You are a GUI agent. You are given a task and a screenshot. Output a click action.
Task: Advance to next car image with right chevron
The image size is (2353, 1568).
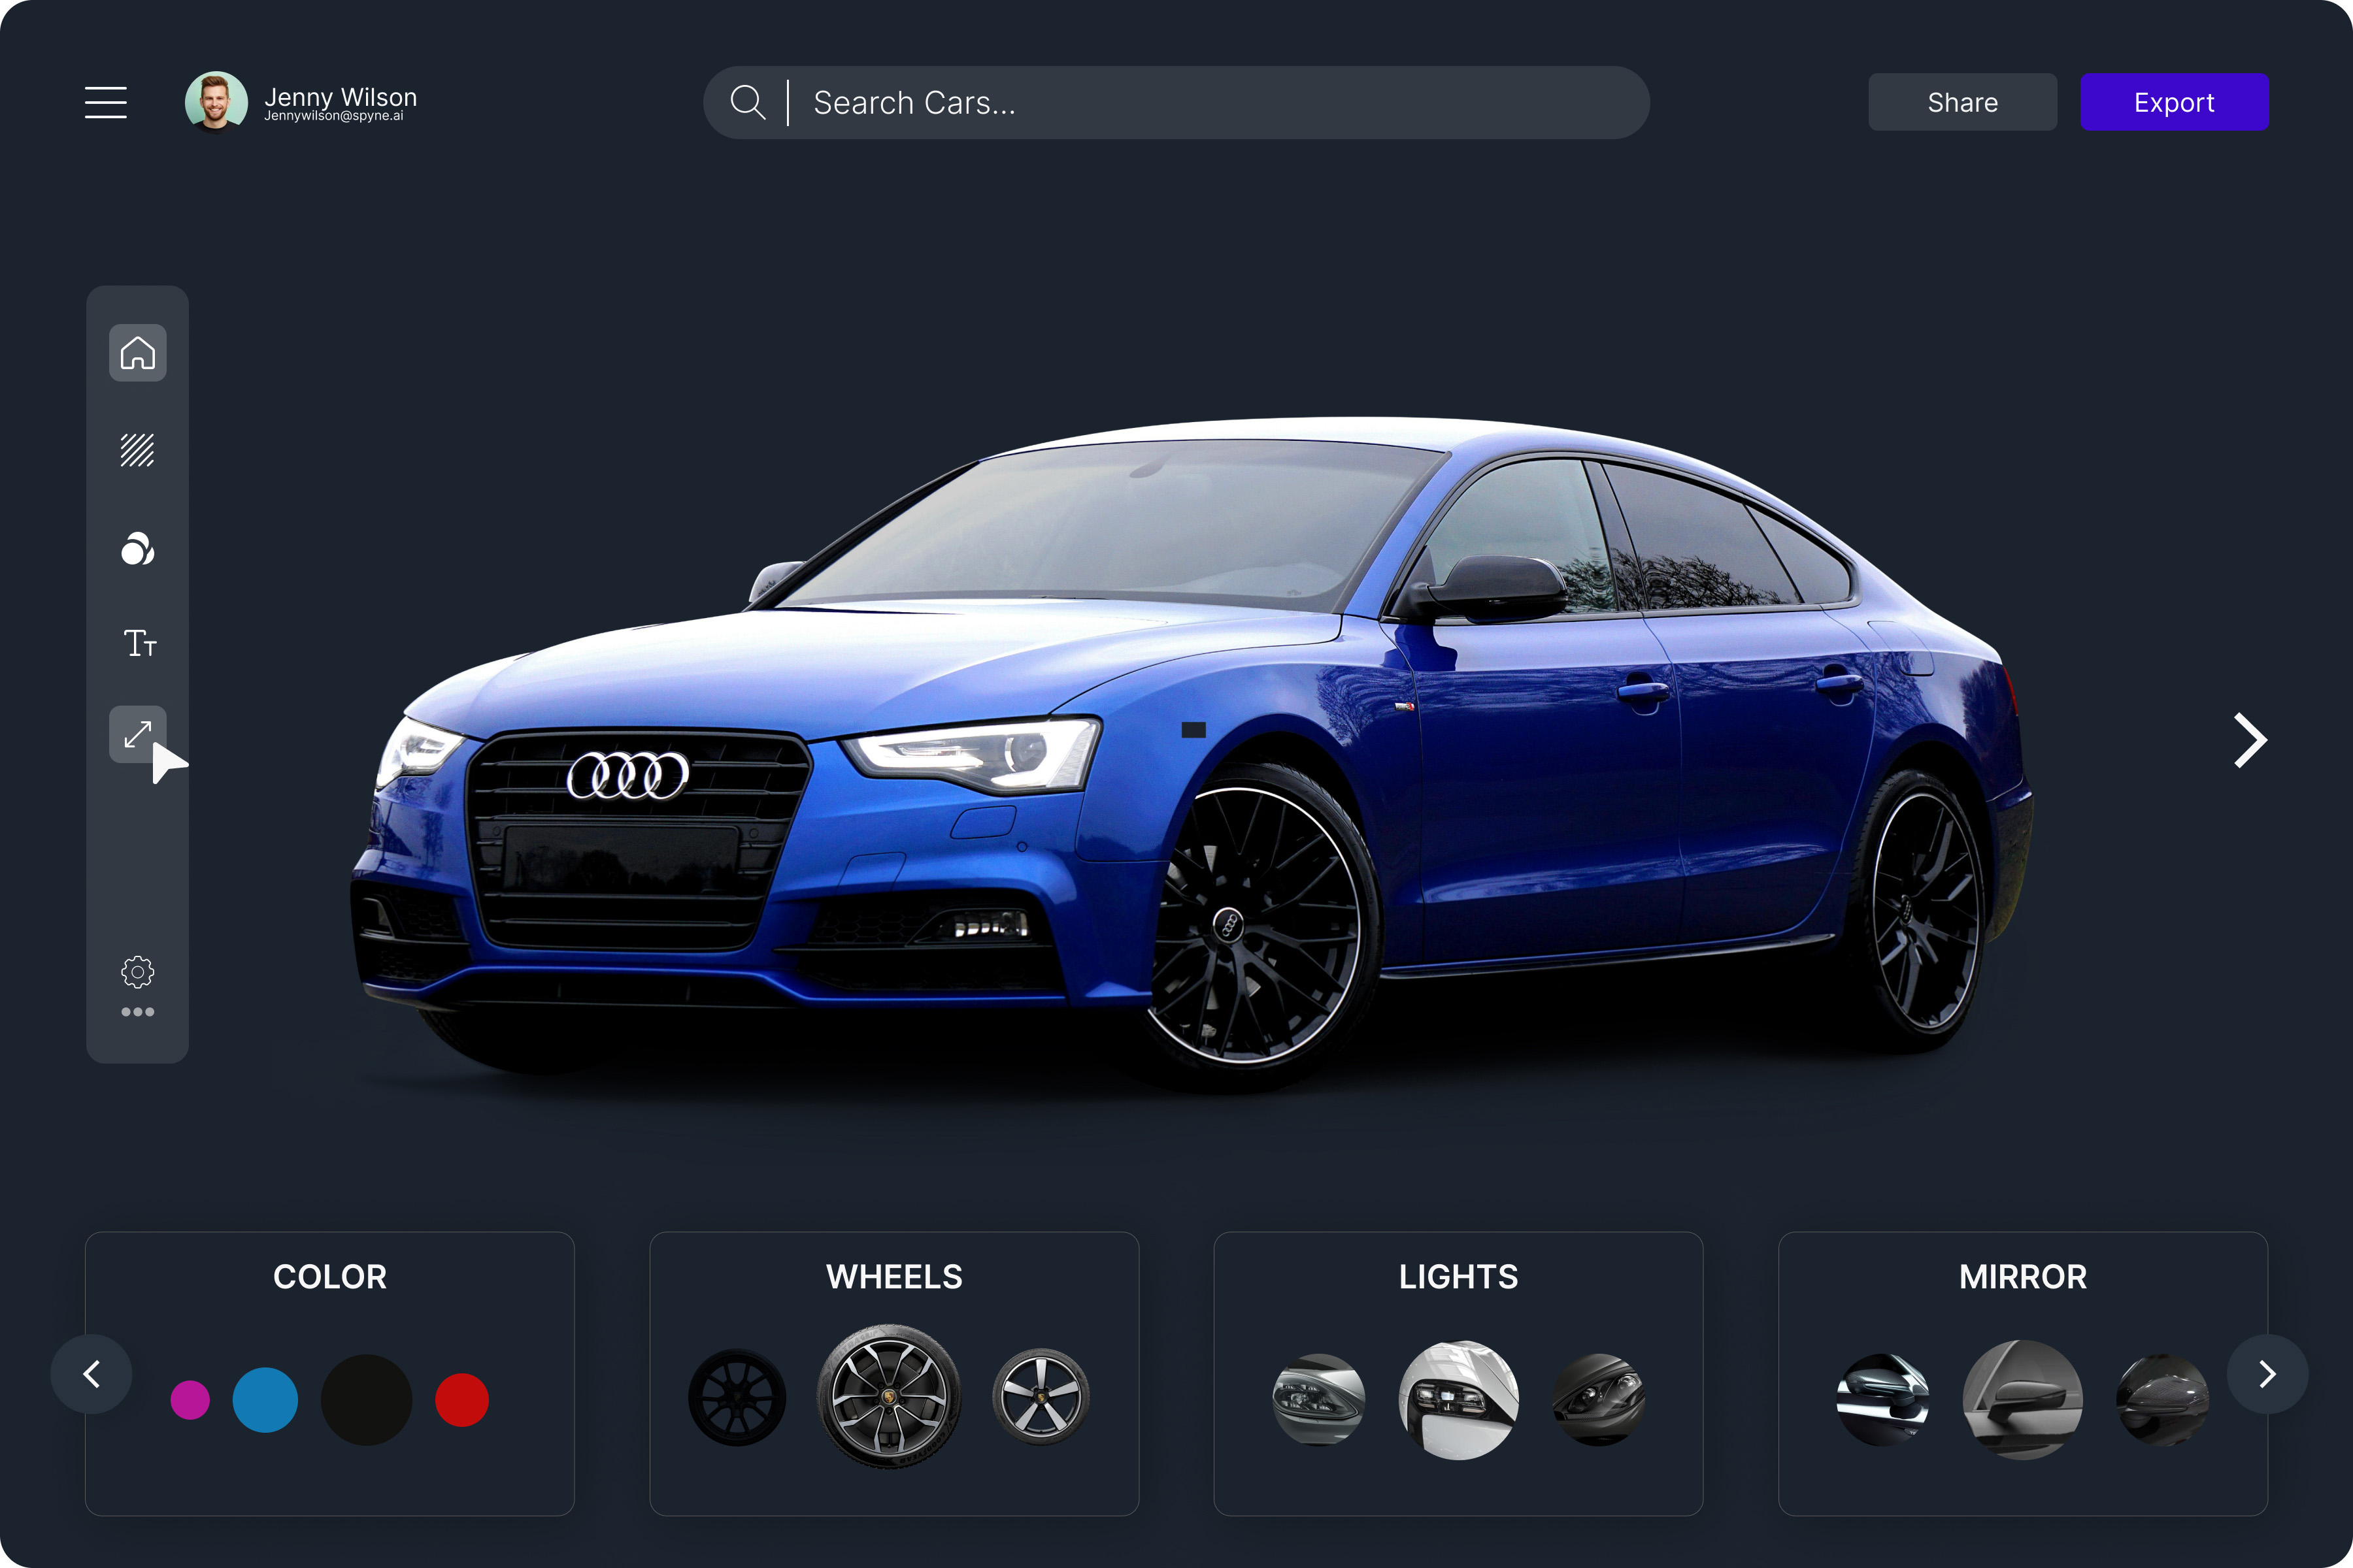(x=2250, y=740)
